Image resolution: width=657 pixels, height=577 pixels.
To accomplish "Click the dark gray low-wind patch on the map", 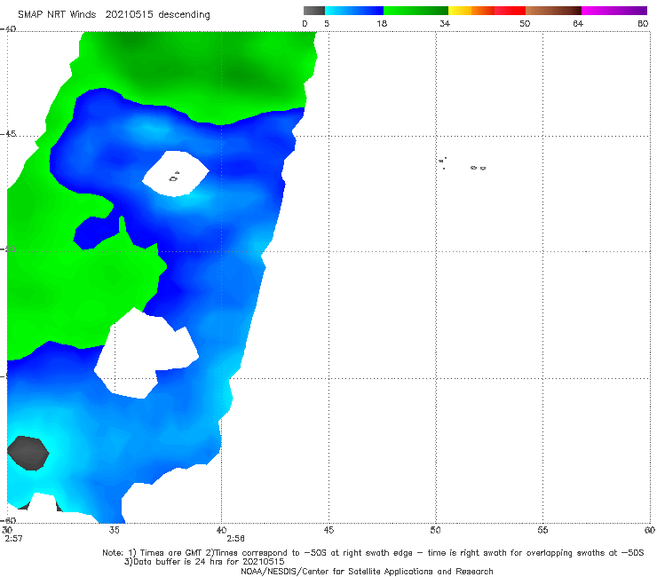I will pos(28,453).
